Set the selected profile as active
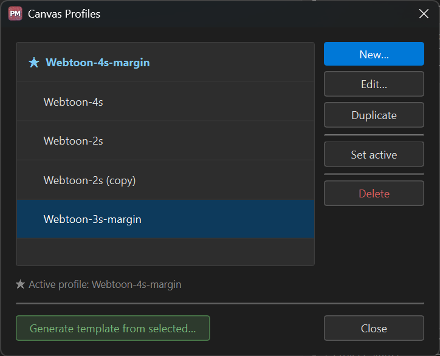This screenshot has height=356, width=440. (x=374, y=154)
